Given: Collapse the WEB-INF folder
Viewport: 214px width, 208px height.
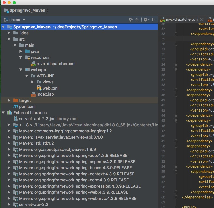Looking at the screenshot, I should point(27,76).
